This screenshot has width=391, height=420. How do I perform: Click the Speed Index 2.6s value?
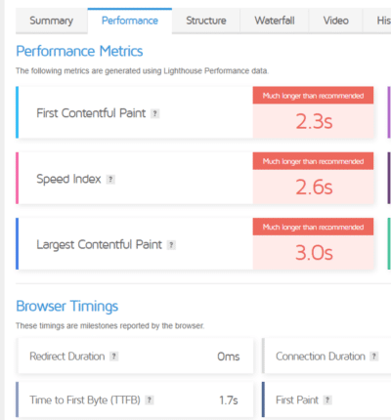coord(314,188)
